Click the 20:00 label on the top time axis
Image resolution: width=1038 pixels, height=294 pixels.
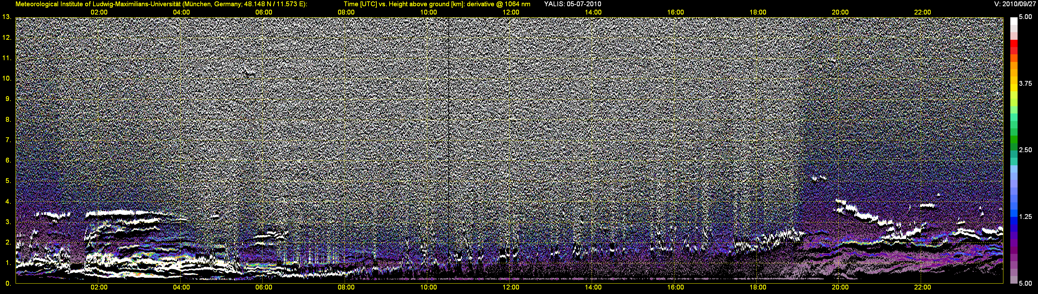840,12
